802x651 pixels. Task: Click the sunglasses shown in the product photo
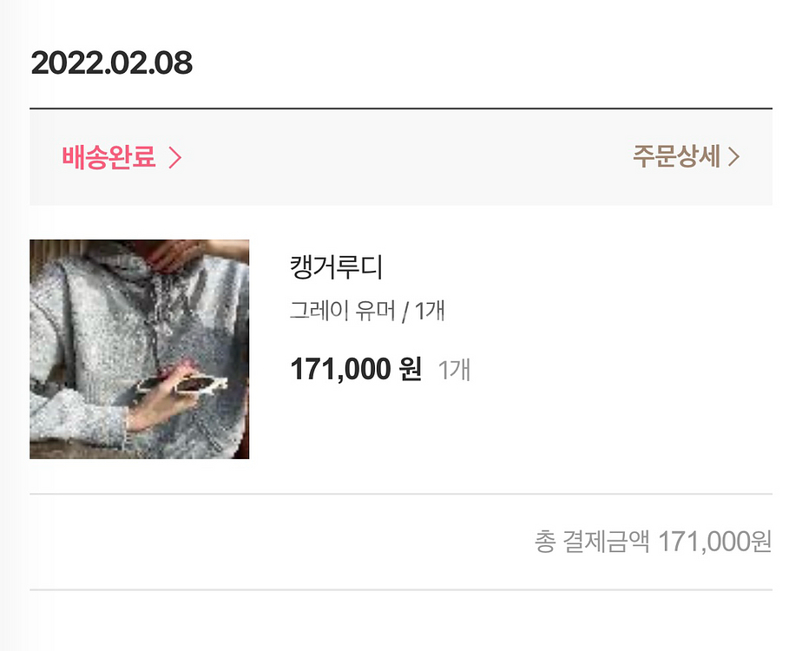point(197,383)
